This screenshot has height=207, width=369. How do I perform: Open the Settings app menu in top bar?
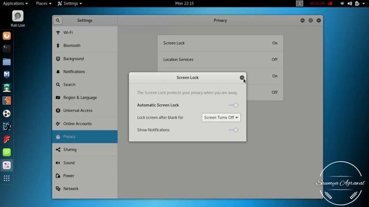tap(70, 3)
